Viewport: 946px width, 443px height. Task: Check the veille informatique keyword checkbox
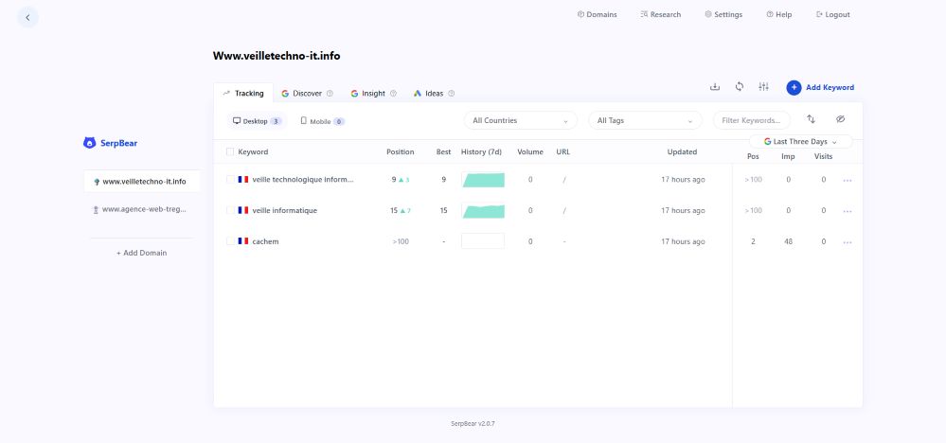click(230, 210)
